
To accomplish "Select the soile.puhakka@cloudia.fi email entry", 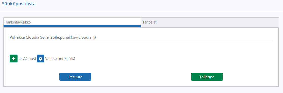I will pos(141,37).
